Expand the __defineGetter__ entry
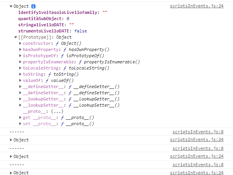233x175 pixels. click(x=20, y=87)
